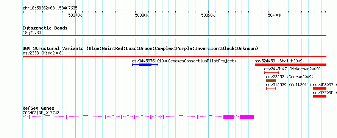Screen dimensions: 337x138
Task: Select the Cytogenetic Bands track title
Action: (x=45, y=28)
